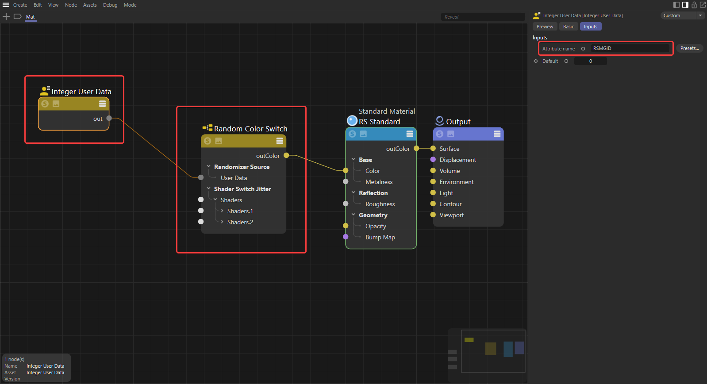Click the solo S icon on Integer User Data node
This screenshot has height=384, width=707.
click(45, 104)
